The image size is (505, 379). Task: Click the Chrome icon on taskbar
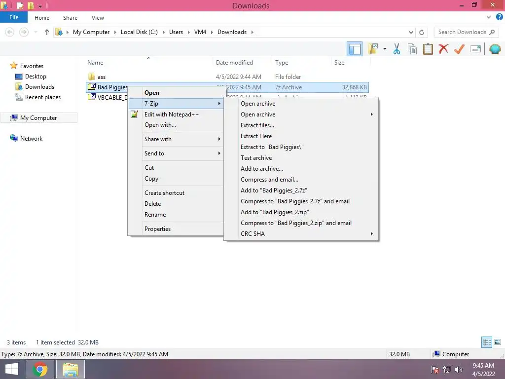(x=39, y=369)
